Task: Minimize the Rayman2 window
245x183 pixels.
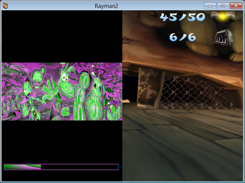Action: [x=210, y=6]
